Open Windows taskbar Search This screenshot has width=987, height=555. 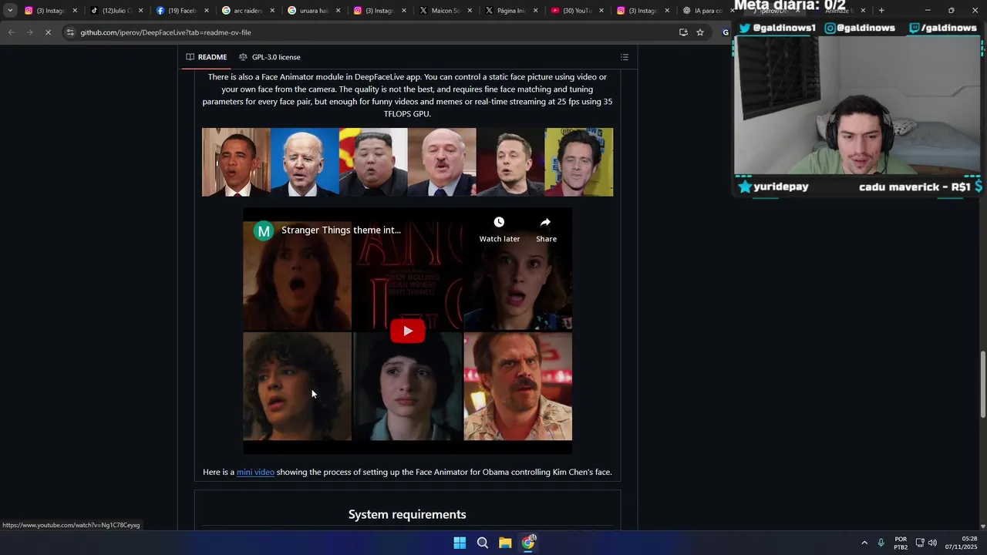(x=483, y=543)
